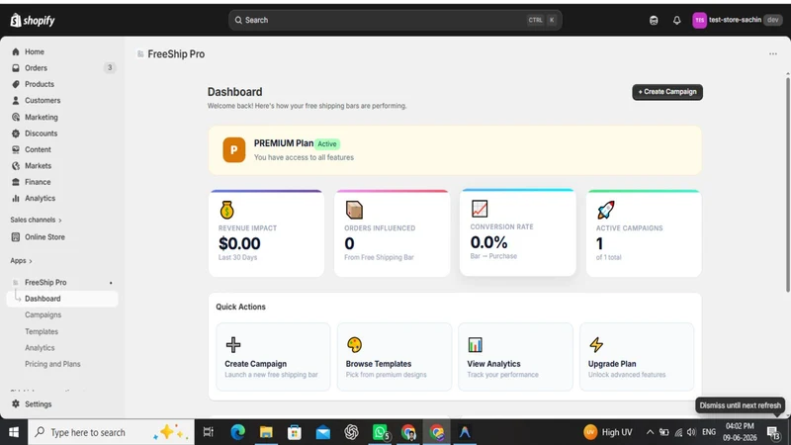The image size is (791, 445).
Task: Select Dashboard under FreeShip Pro
Action: [62, 299]
